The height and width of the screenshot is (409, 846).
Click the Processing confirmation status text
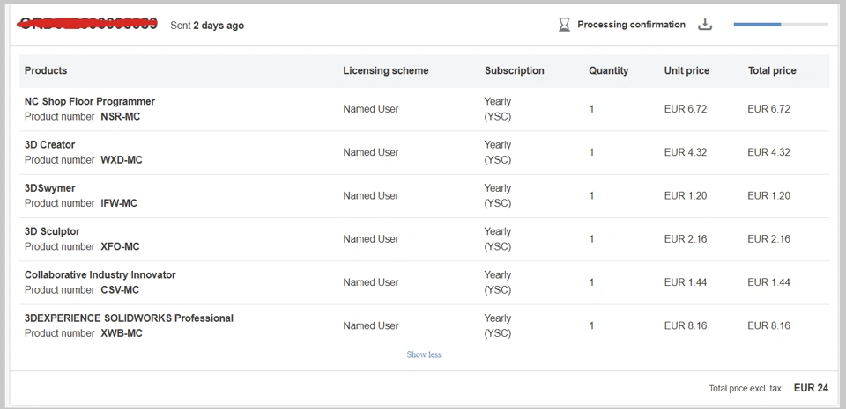pos(631,25)
